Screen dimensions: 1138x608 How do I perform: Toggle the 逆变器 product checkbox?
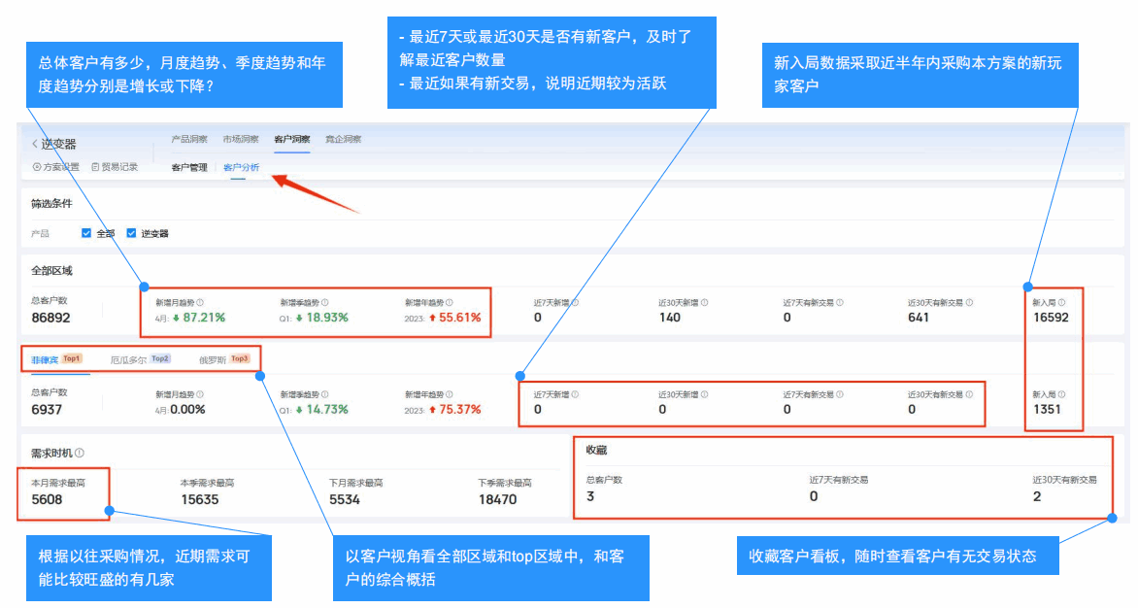(x=133, y=232)
